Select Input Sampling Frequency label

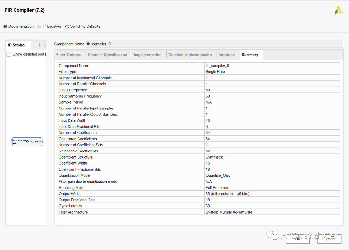point(80,96)
